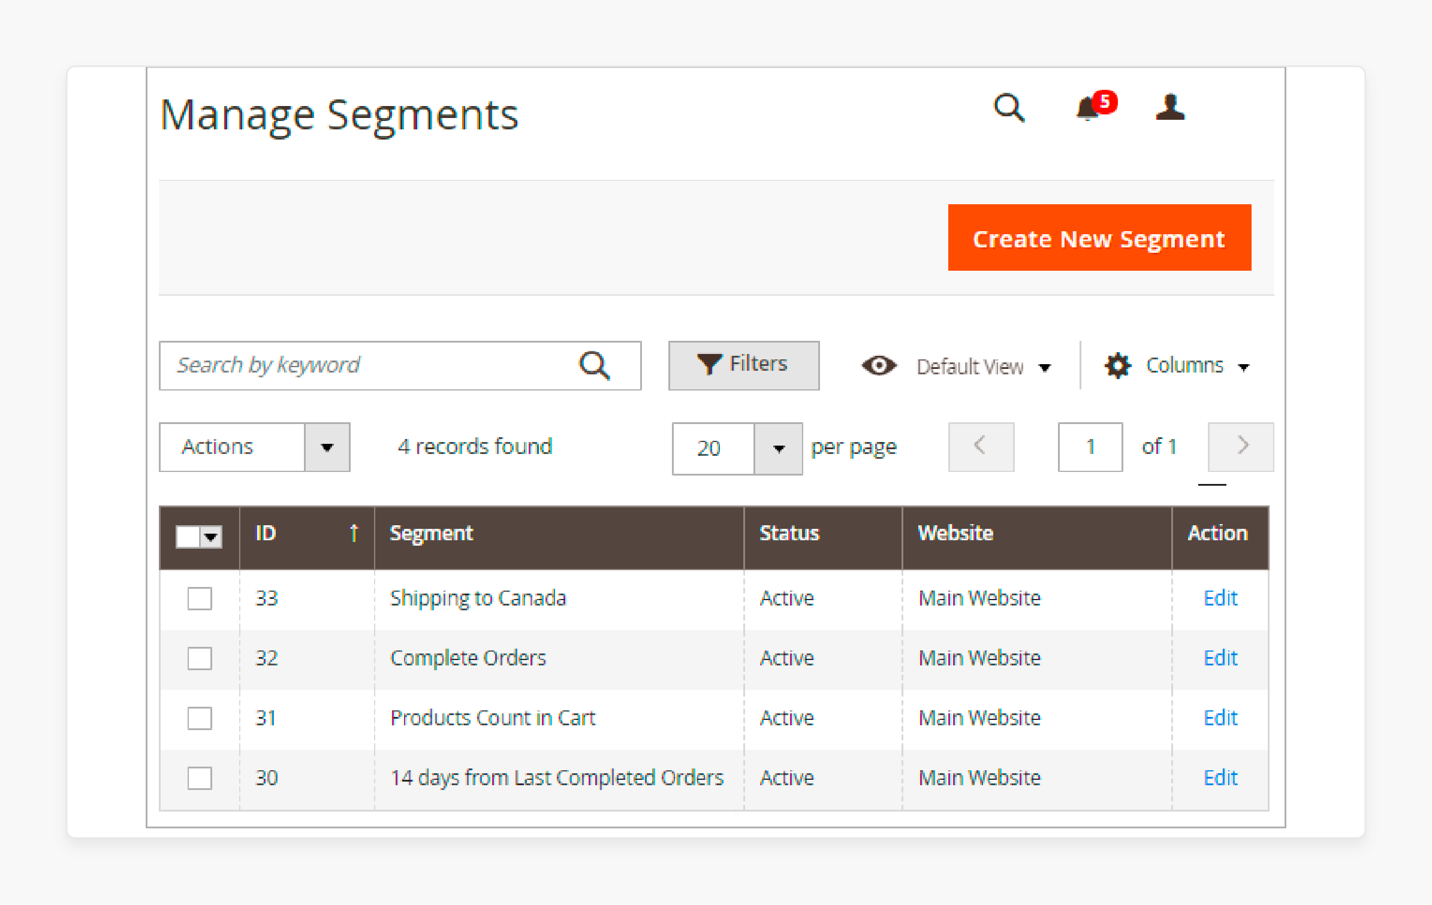Click the Manage Segments page title

click(339, 115)
